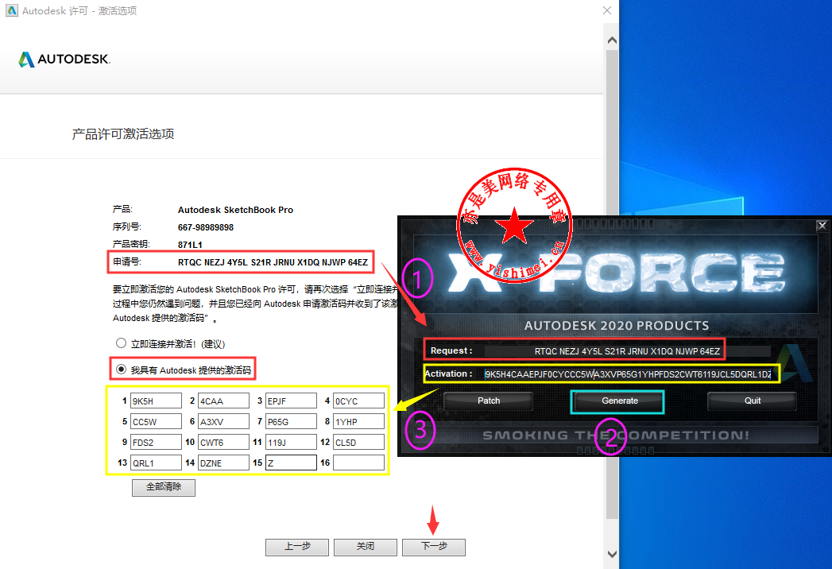Click activation code field 14 containing DZNE

(x=223, y=463)
